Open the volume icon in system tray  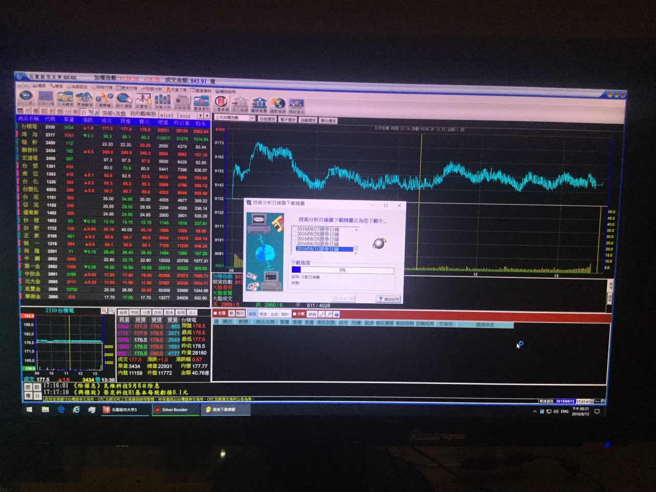click(x=556, y=412)
